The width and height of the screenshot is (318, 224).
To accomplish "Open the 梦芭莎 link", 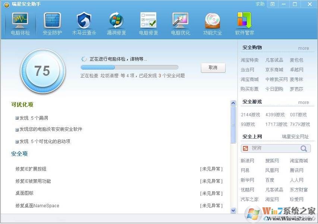I will click(296, 89).
